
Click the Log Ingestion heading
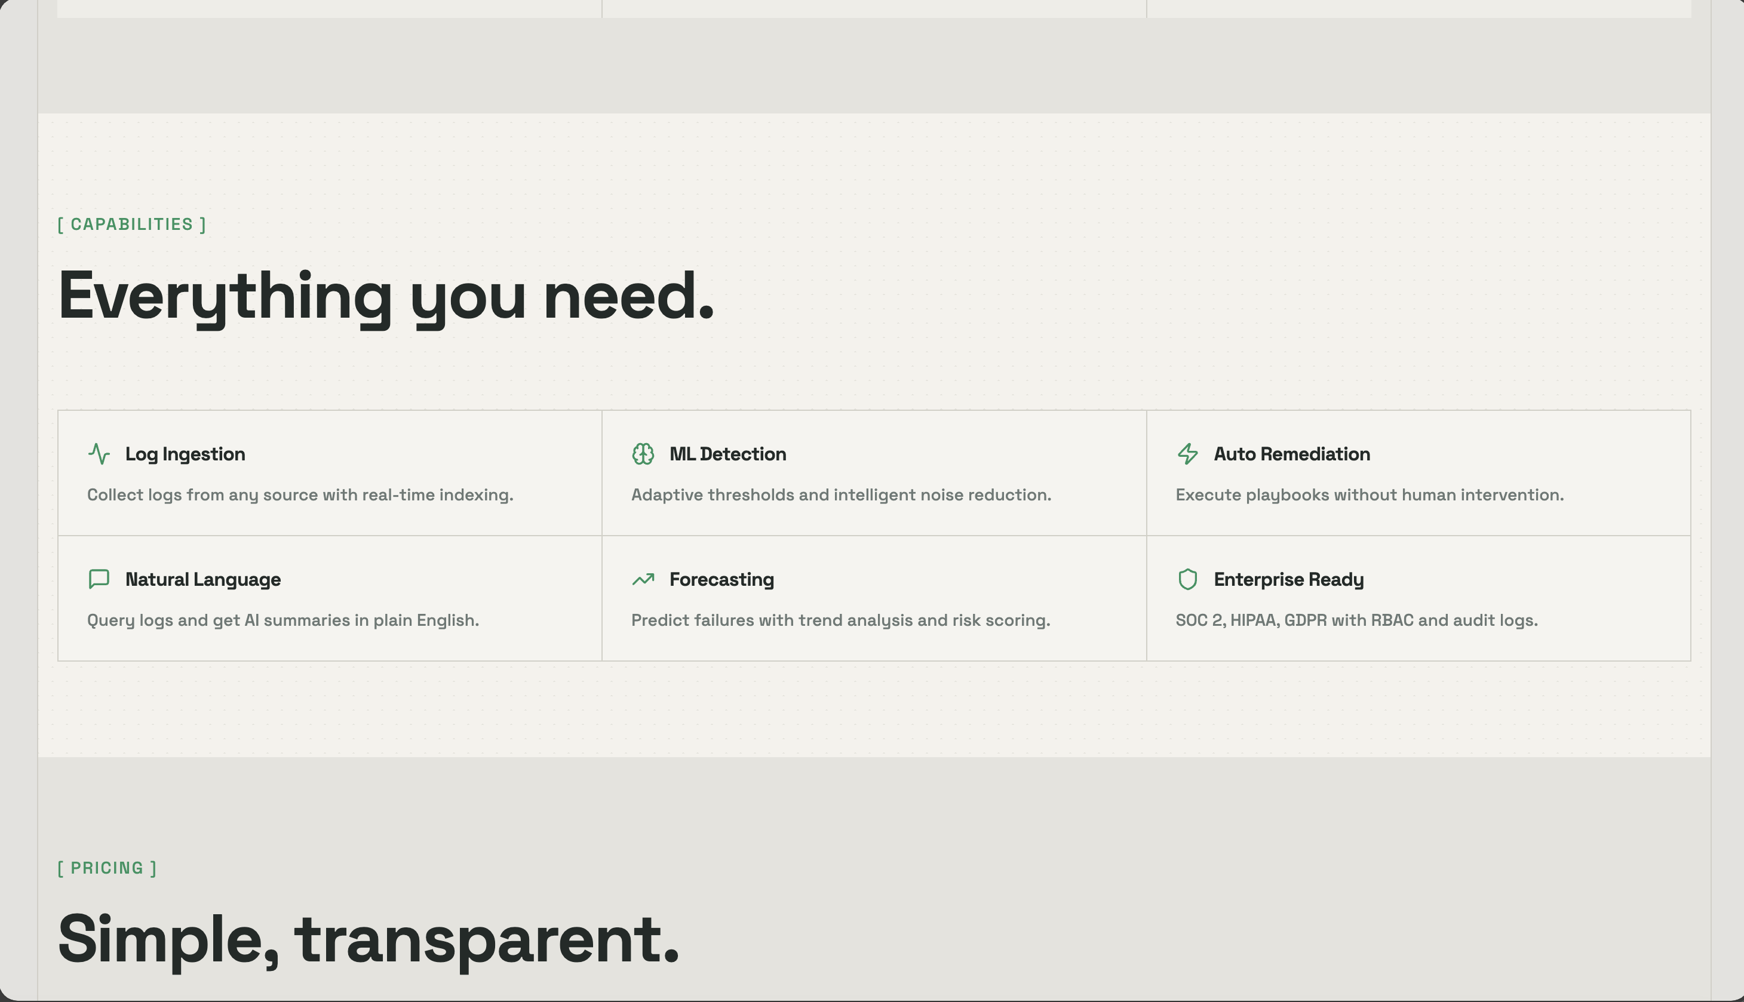click(x=185, y=453)
